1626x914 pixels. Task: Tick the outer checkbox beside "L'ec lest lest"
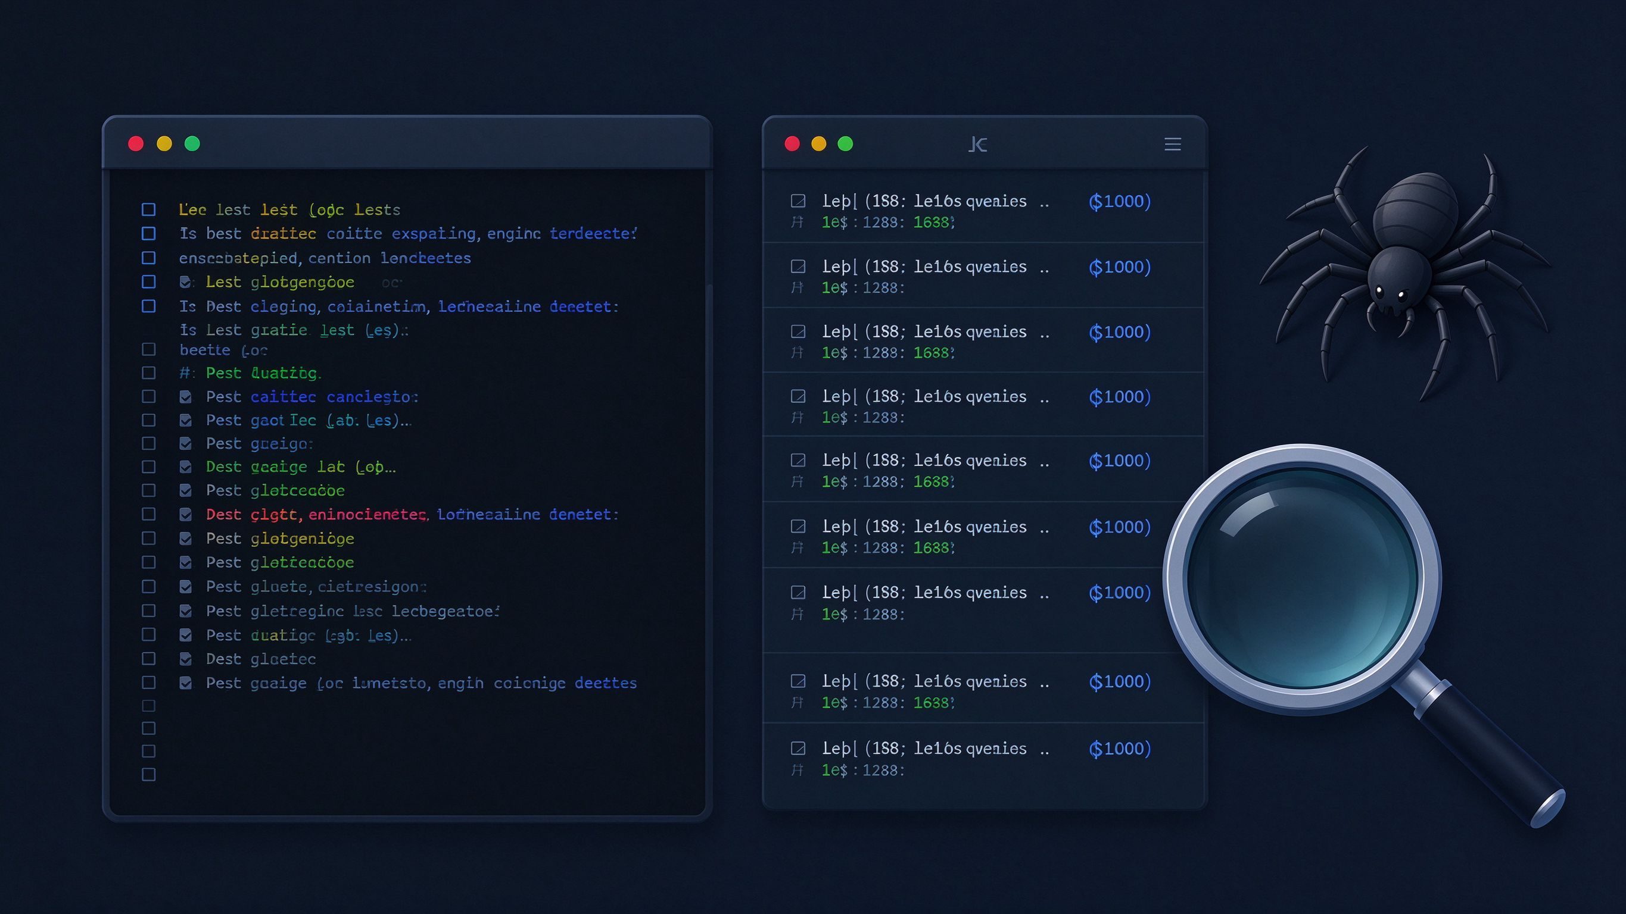click(148, 209)
